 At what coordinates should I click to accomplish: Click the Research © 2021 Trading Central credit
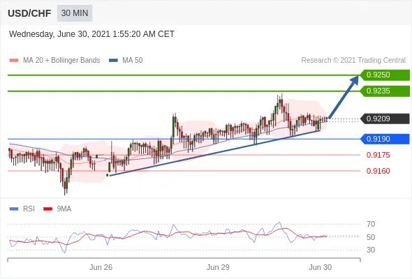pyautogui.click(x=353, y=61)
